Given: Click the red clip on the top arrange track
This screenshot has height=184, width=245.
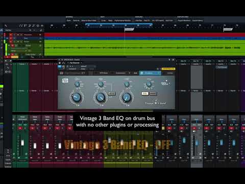Looking at the screenshot, I should click(144, 35).
